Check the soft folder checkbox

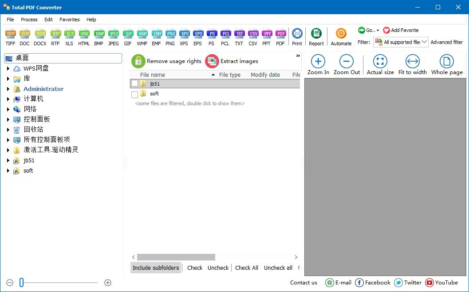[134, 95]
